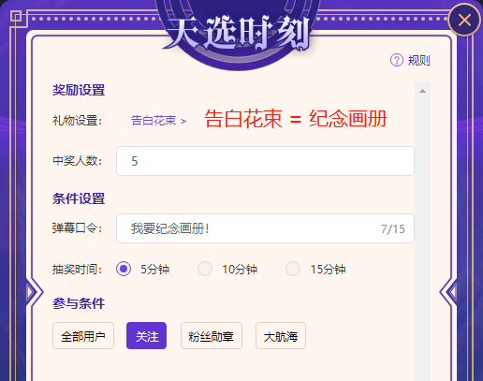Focus the 中奖人数 input field
This screenshot has height=381, width=483.
pyautogui.click(x=265, y=161)
